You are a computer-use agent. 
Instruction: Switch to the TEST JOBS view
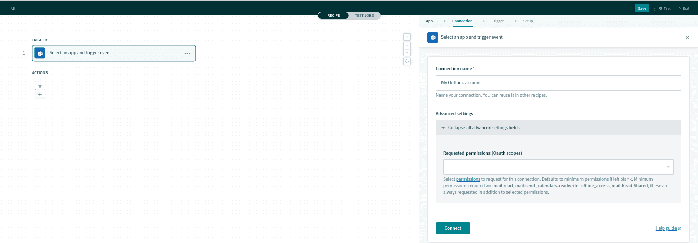tap(364, 16)
